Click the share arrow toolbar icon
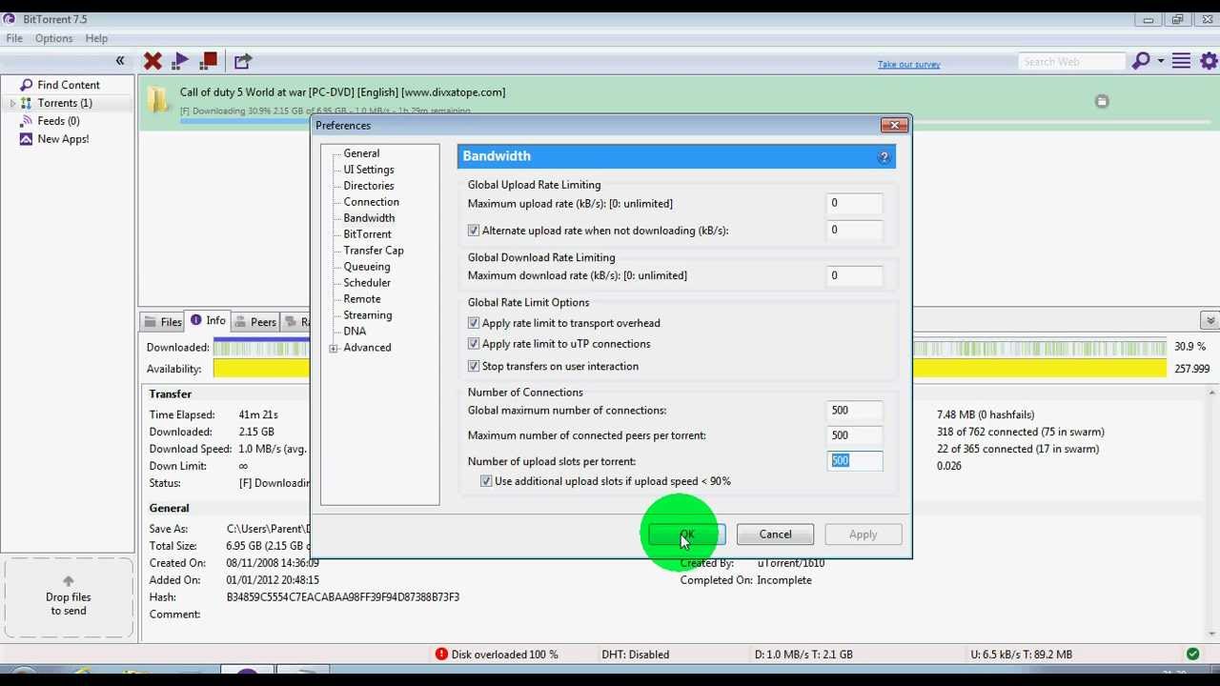The image size is (1220, 686). [x=242, y=61]
